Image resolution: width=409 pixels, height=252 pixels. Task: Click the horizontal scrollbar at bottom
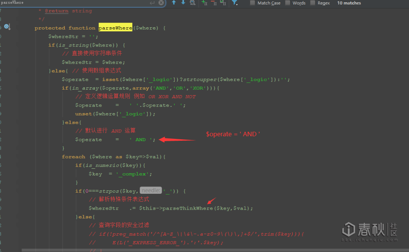(x=215, y=250)
